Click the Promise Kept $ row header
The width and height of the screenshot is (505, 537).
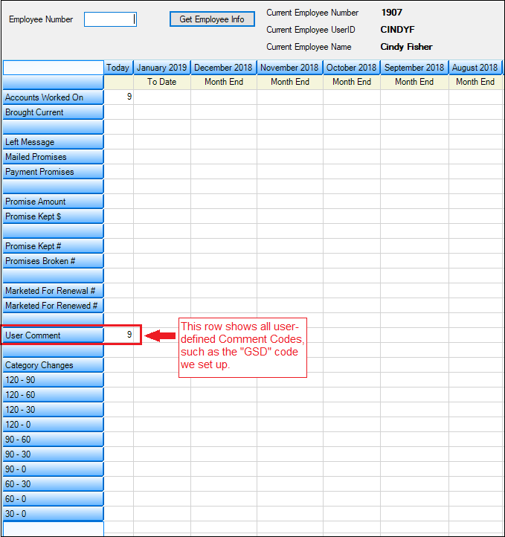tap(53, 216)
